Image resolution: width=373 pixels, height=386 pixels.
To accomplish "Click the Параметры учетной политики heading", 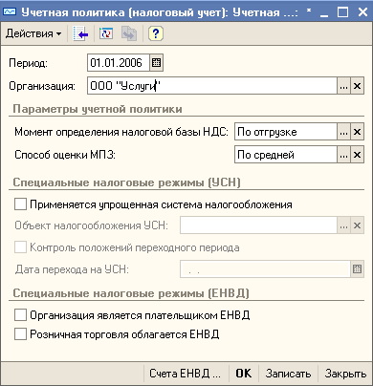I will coord(98,109).
